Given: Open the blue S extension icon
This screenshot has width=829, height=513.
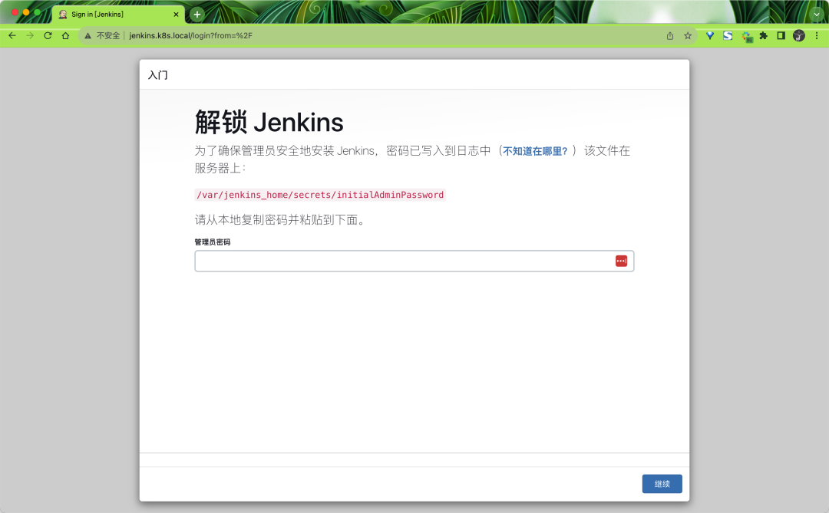Looking at the screenshot, I should click(x=728, y=35).
